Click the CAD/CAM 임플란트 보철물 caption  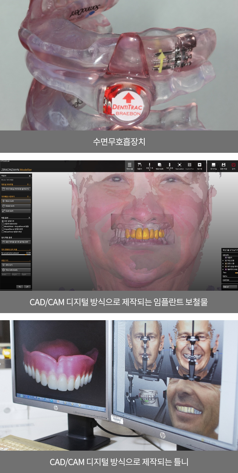pyautogui.click(x=119, y=302)
